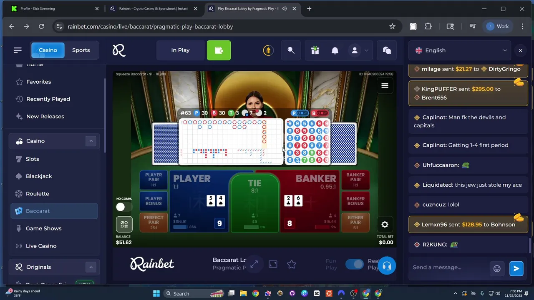This screenshot has width=534, height=300.
Task: Send the chat message
Action: tap(516, 268)
